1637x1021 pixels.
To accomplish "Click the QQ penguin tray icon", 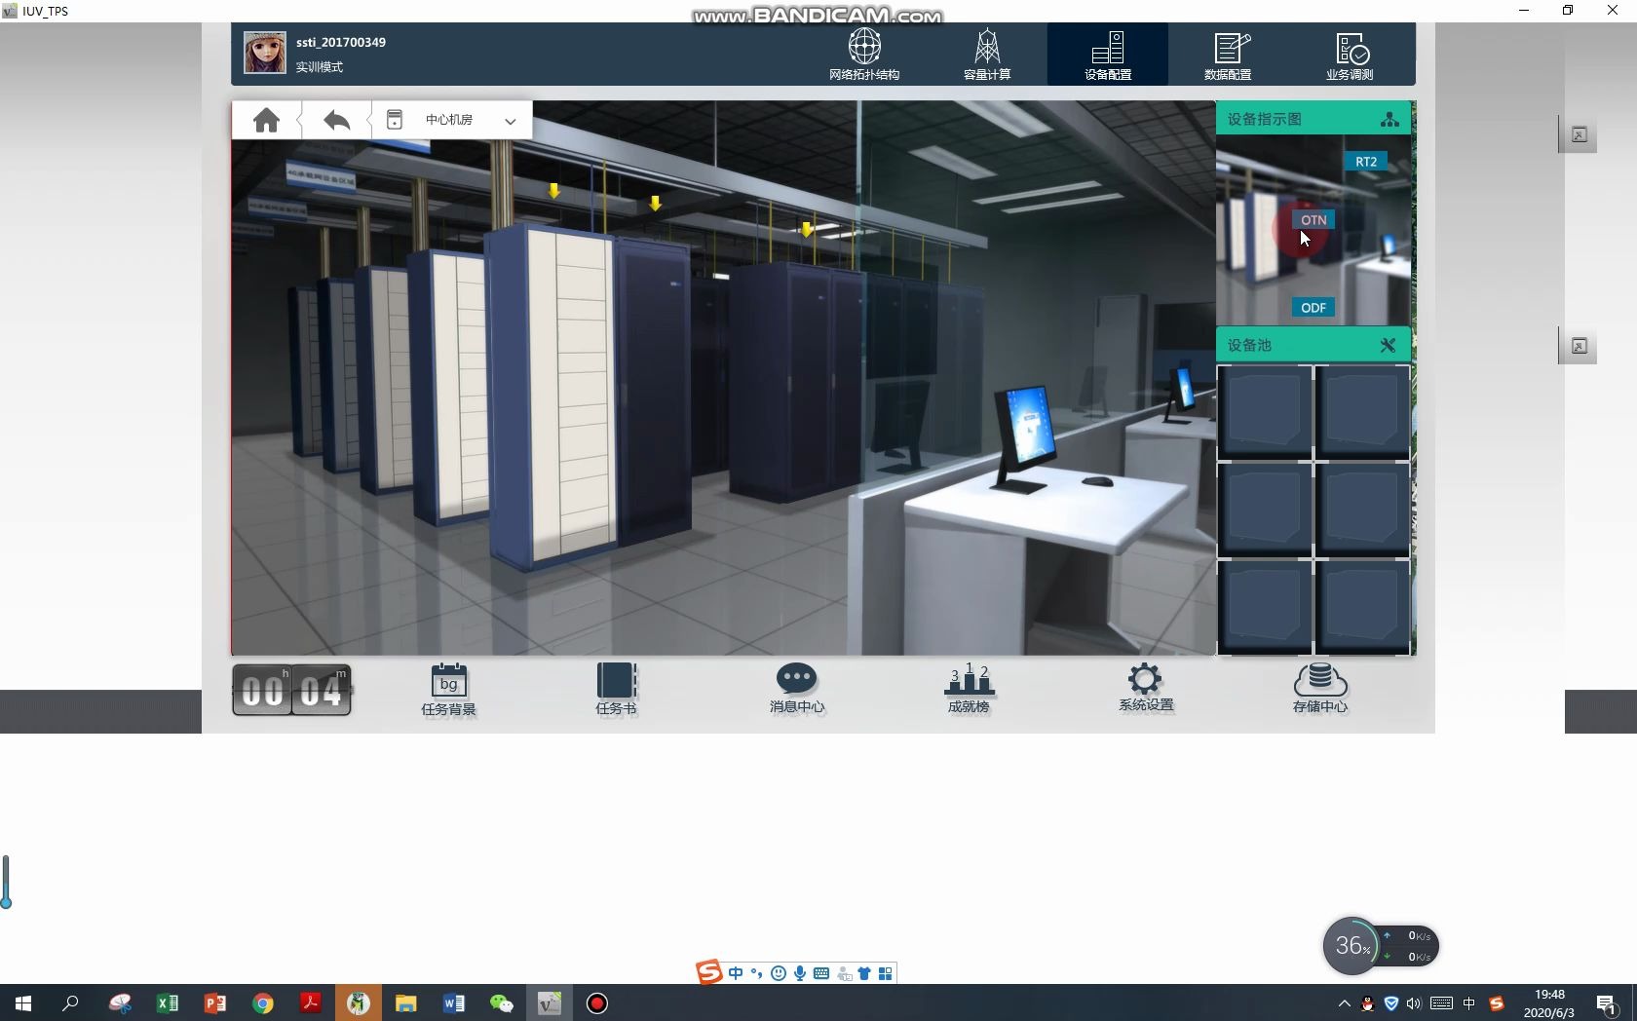I will point(1368,1003).
